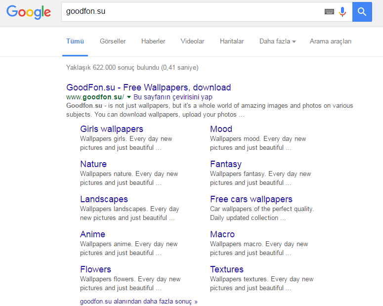Image resolution: width=383 pixels, height=306 pixels.
Task: Open the Haberler tab
Action: (x=153, y=42)
